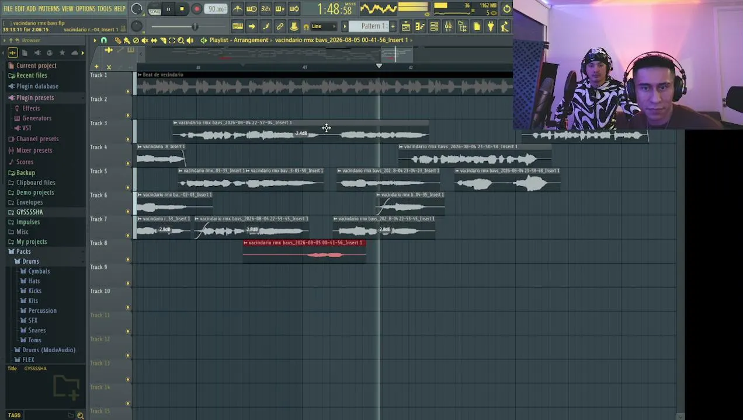Click the time display 1:48:58
The image size is (743, 420).
[x=334, y=9]
